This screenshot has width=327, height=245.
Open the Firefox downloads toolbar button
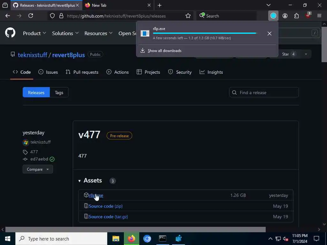pos(273,16)
